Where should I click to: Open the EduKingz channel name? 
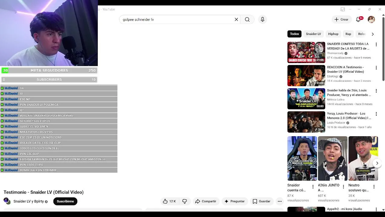click(x=333, y=77)
